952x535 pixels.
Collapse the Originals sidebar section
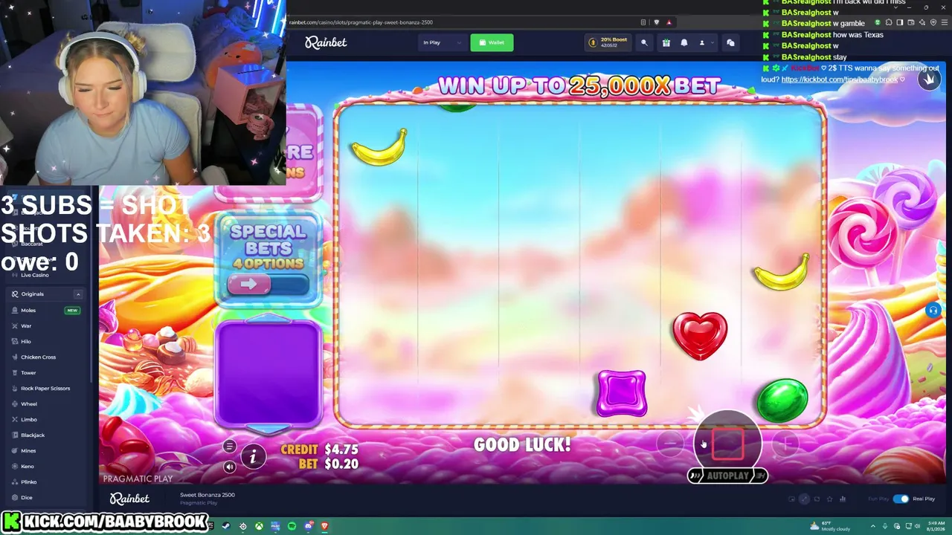(77, 294)
